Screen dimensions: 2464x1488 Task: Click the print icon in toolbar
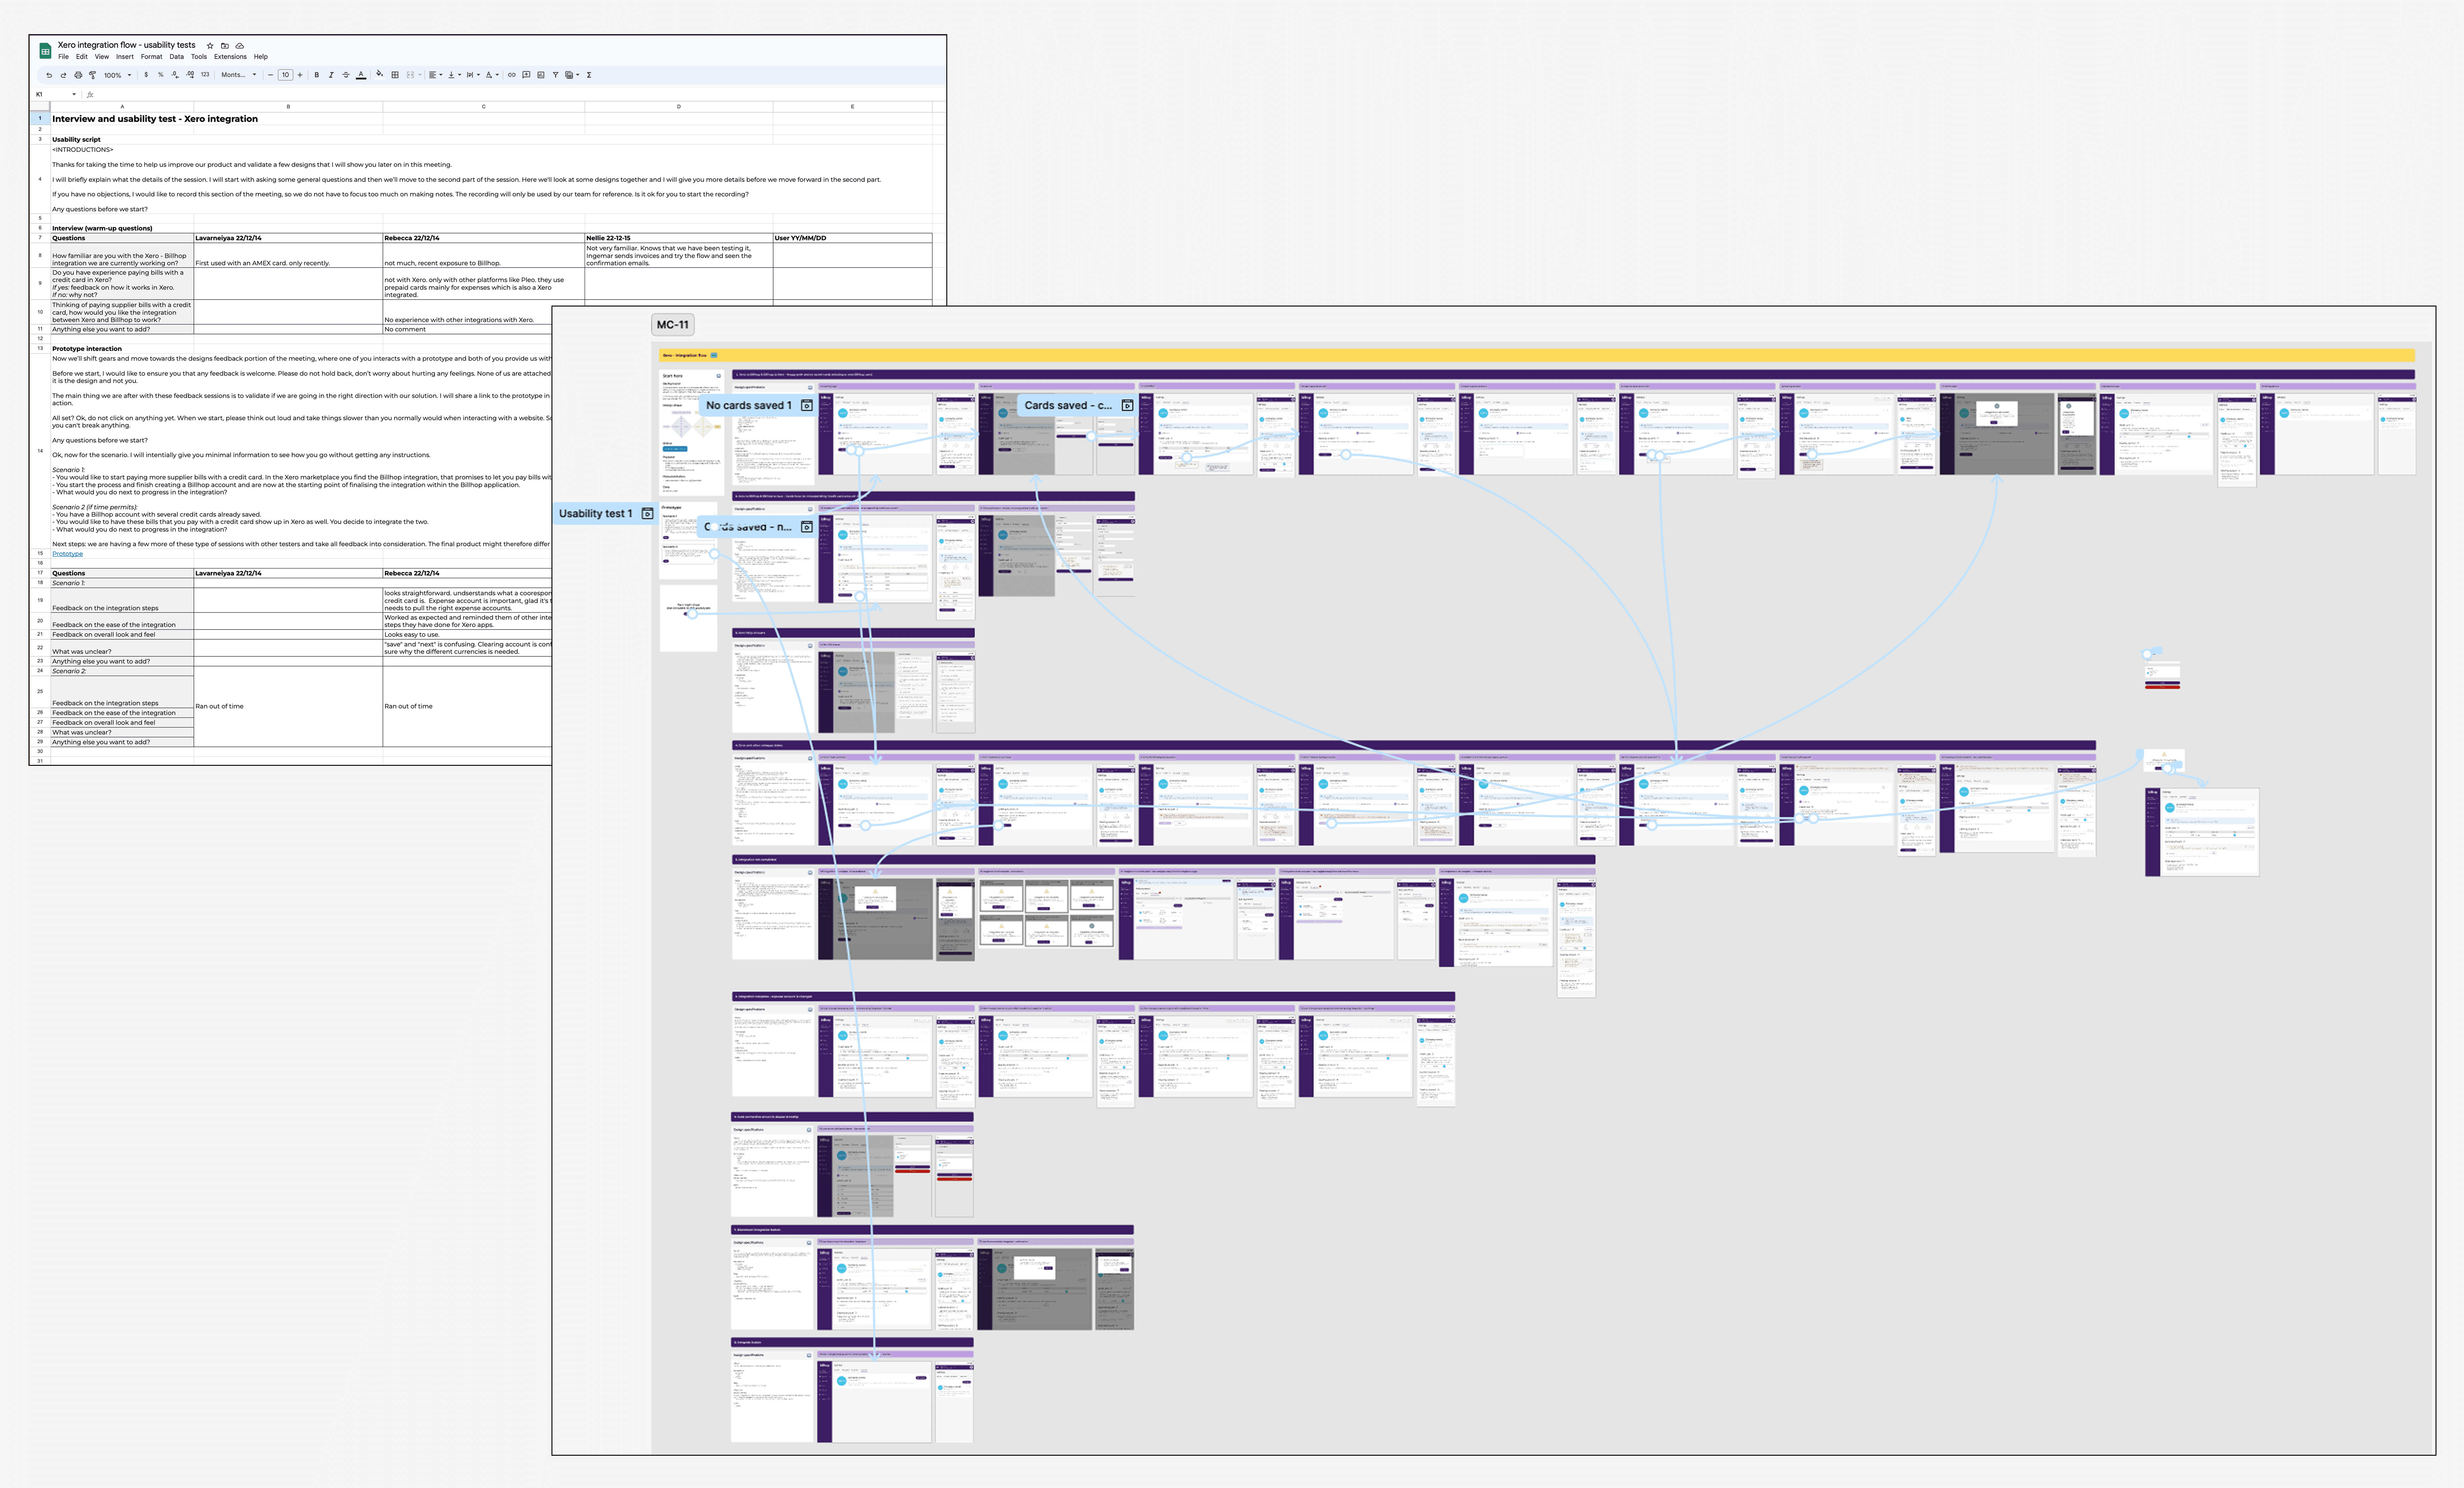[78, 75]
